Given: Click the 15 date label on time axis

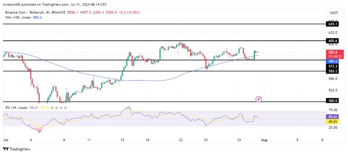Looking at the screenshot, I should 123,140.
